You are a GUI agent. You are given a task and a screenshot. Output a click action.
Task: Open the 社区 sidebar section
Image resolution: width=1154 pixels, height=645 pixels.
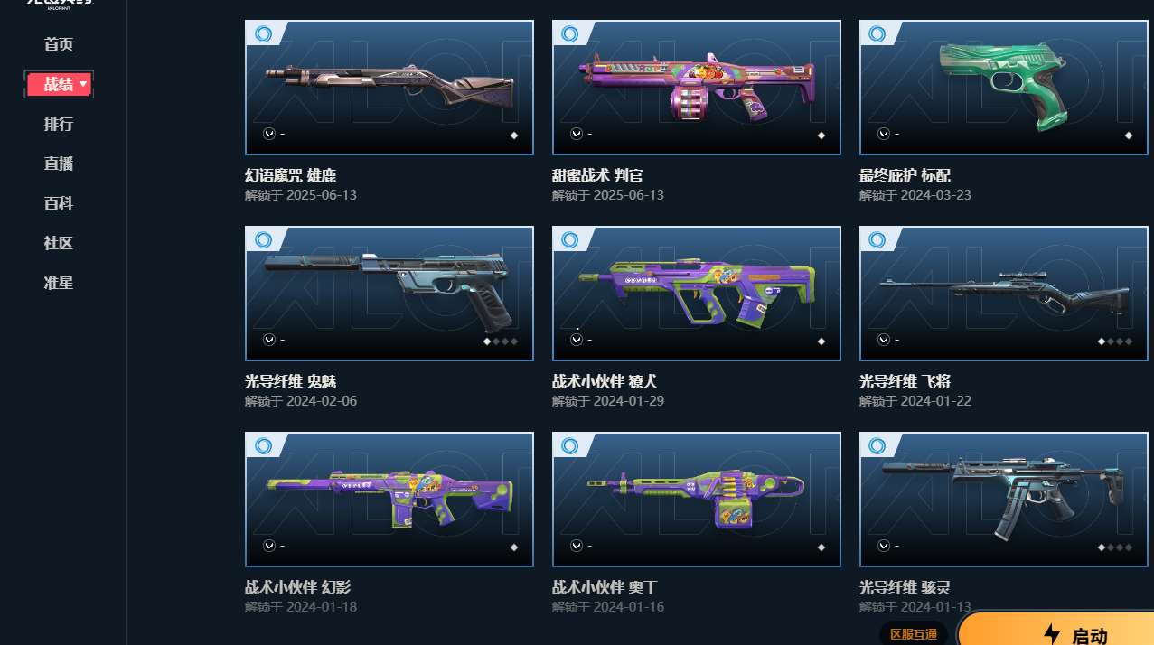(x=59, y=243)
